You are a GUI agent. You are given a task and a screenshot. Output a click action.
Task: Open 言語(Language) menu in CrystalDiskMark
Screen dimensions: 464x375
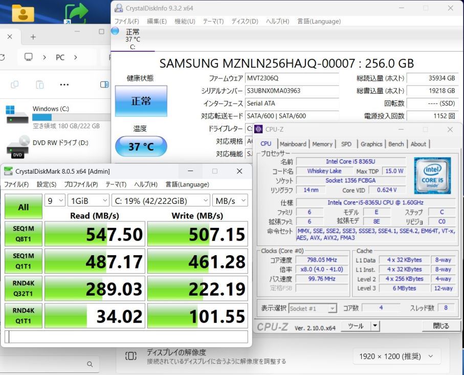[187, 184]
